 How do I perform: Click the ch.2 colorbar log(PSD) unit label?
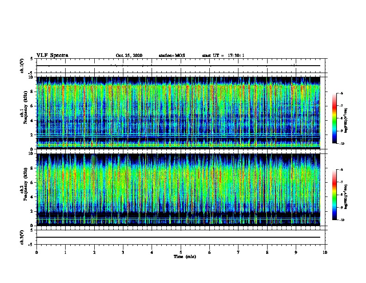tap(346, 197)
